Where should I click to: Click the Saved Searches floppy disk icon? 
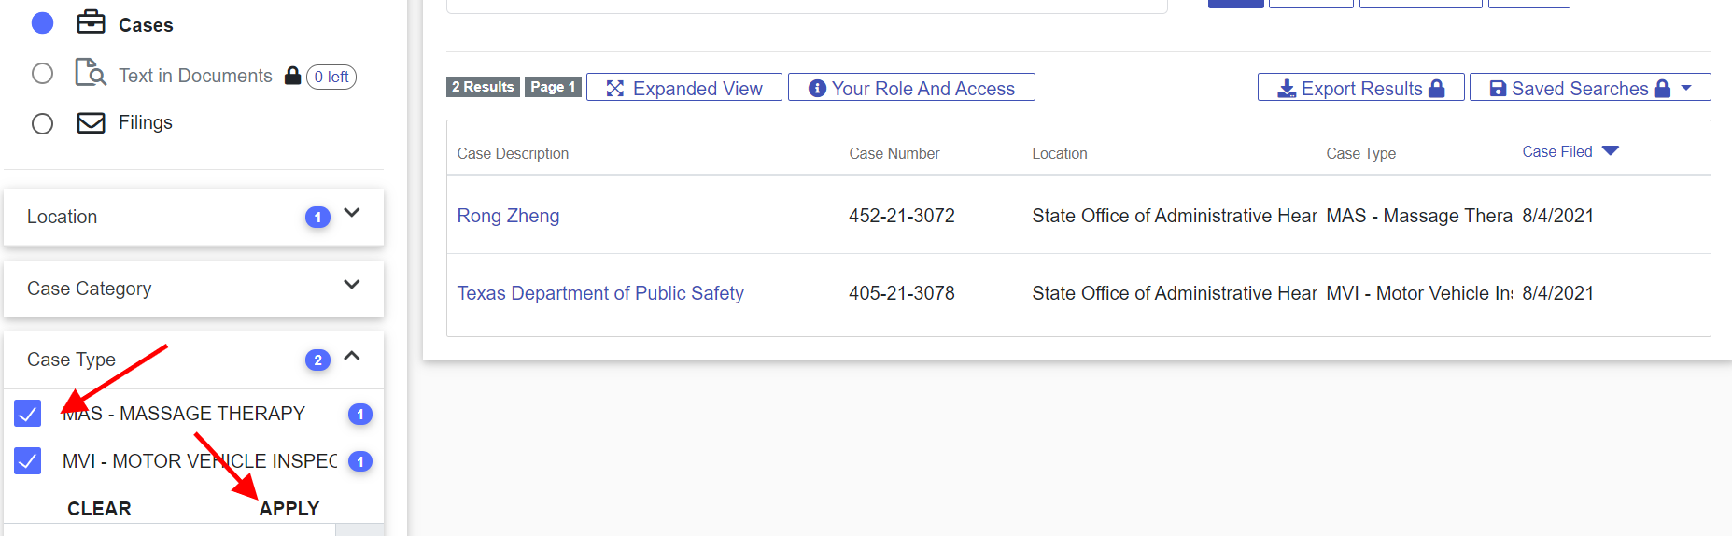click(1498, 88)
